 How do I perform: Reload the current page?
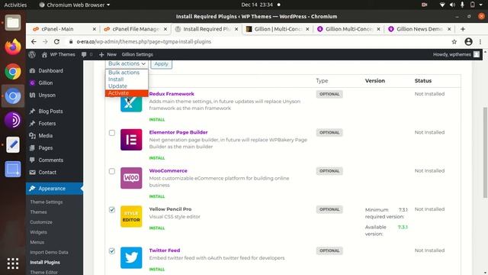tap(56, 41)
